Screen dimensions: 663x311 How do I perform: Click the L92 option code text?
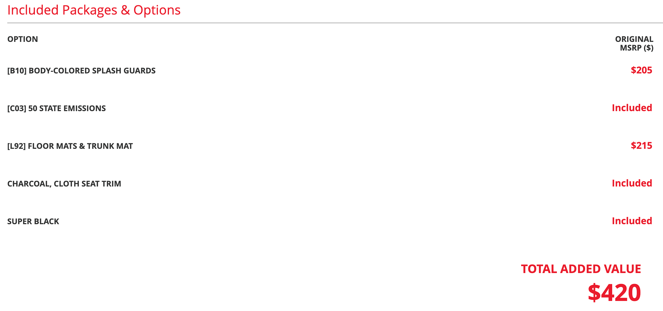click(x=16, y=146)
